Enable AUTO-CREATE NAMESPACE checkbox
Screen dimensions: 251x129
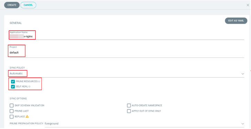pyautogui.click(x=129, y=105)
